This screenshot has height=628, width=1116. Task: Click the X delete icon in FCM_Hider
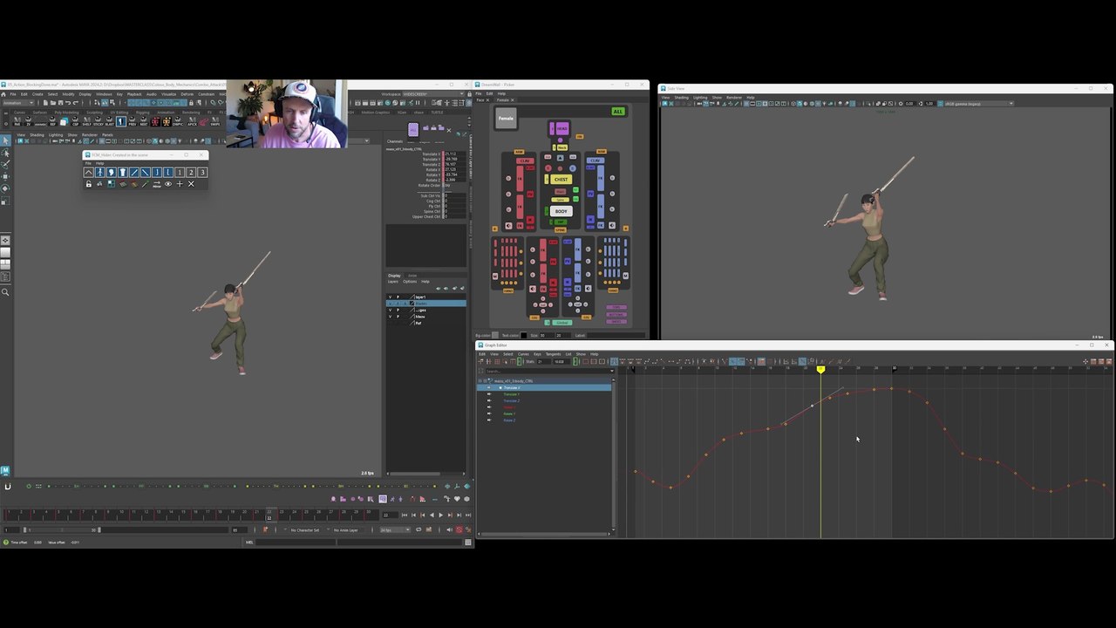pyautogui.click(x=191, y=184)
